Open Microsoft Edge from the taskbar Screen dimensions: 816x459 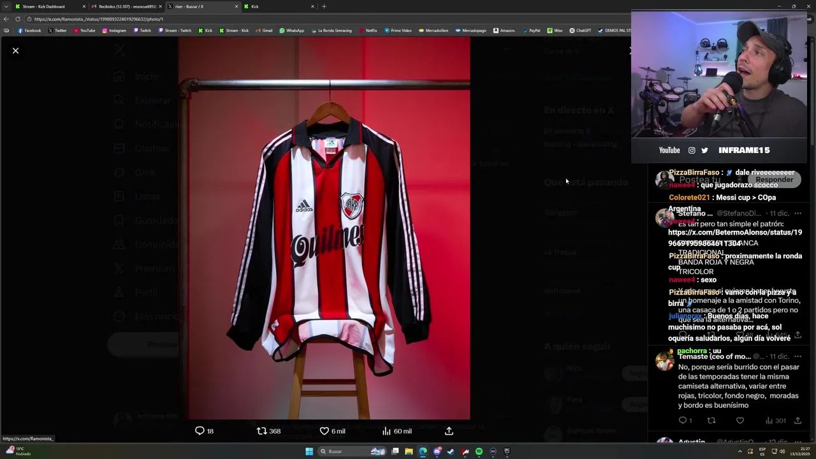[x=423, y=451]
